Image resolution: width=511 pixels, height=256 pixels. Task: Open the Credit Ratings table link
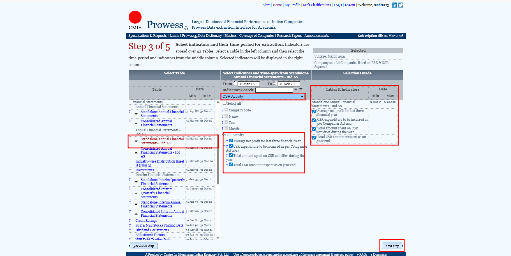[146, 221]
